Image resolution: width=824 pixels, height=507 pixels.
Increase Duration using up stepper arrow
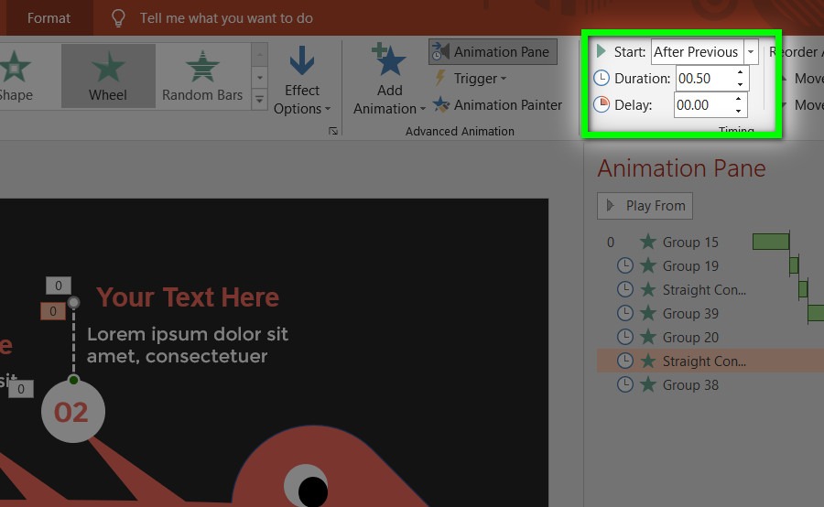click(740, 72)
